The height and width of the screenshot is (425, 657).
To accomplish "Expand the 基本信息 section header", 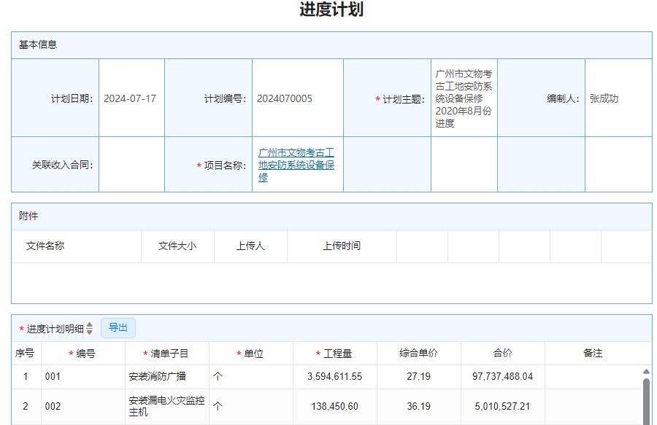I will click(33, 44).
